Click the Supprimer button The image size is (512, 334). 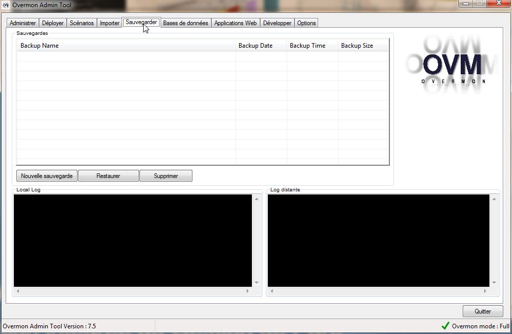point(166,176)
